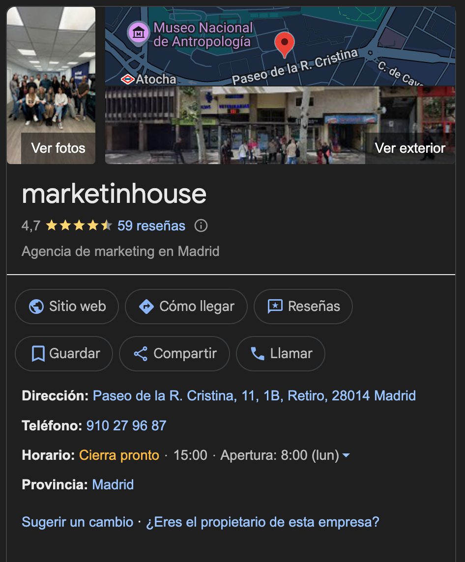Click the Museo Nacional de Antropología map label
Screen dimensions: 465x562
(x=203, y=34)
